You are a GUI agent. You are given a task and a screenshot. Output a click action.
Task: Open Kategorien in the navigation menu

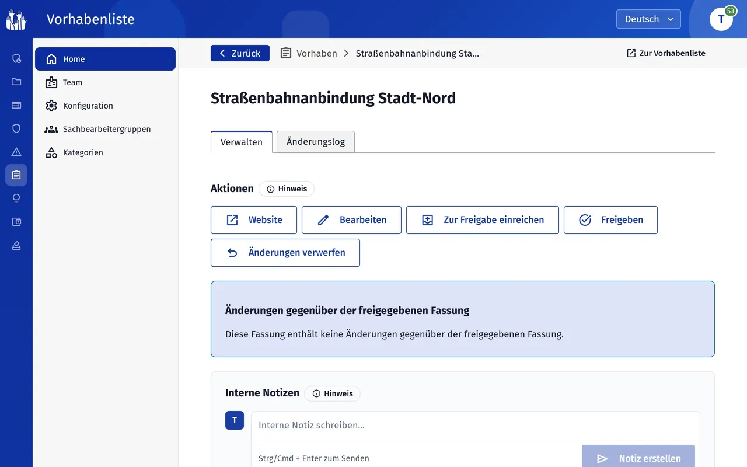click(105, 152)
